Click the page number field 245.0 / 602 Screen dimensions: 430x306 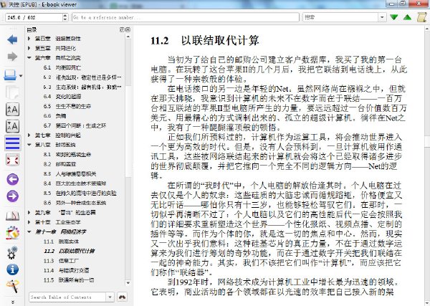[x=34, y=17]
